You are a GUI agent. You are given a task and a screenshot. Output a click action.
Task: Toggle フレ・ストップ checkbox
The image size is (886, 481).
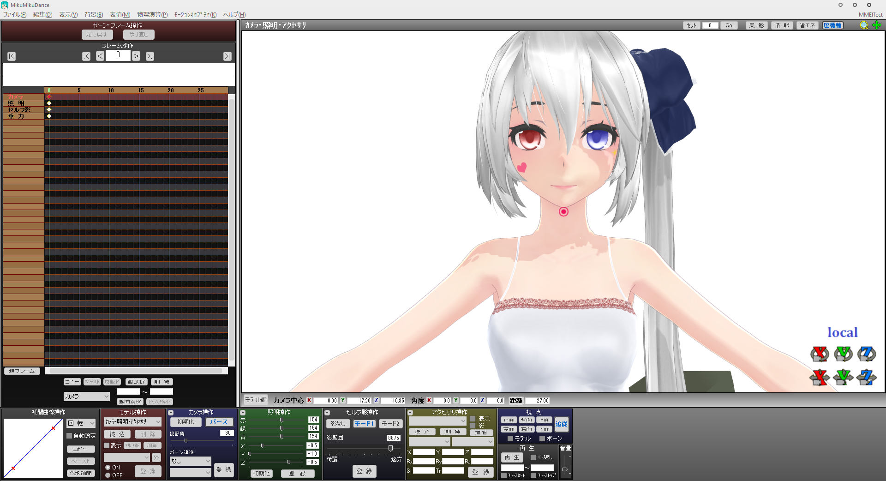point(533,475)
